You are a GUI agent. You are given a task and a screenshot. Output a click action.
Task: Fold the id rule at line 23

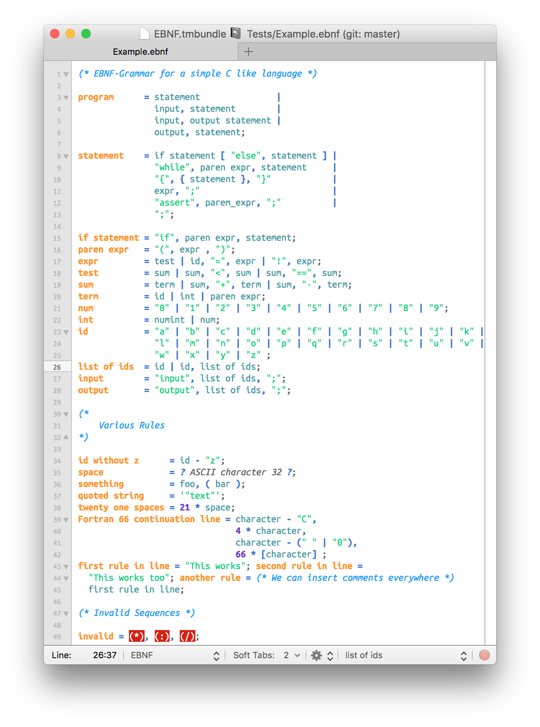coord(66,332)
